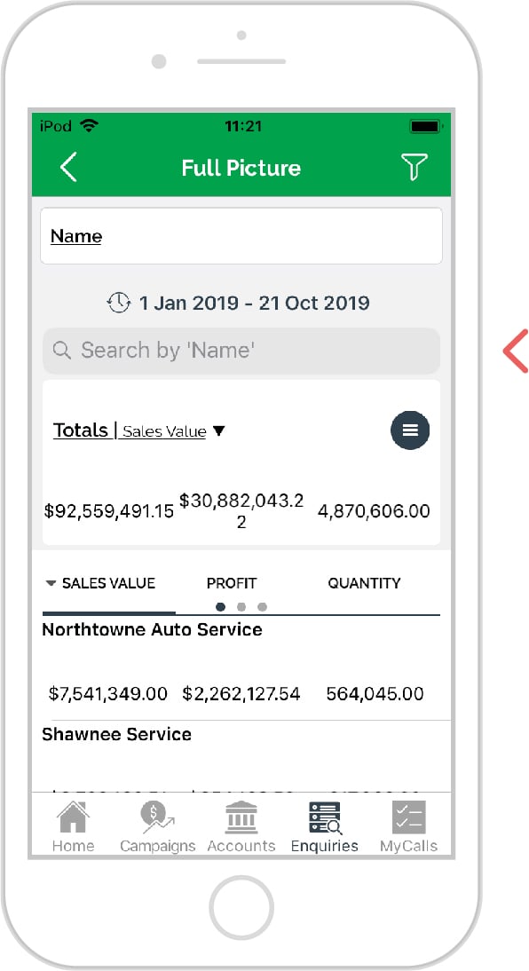Focus the Search by 'Name' field
The height and width of the screenshot is (971, 529).
point(241,351)
